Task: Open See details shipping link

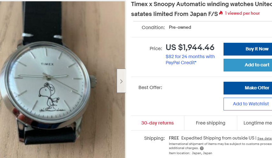Action: click(x=264, y=139)
